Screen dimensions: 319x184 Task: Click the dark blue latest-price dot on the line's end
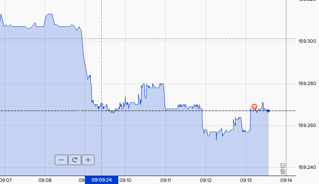(268, 111)
